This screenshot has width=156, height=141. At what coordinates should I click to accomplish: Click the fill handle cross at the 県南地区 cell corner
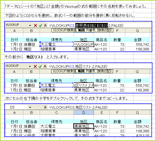93,129
